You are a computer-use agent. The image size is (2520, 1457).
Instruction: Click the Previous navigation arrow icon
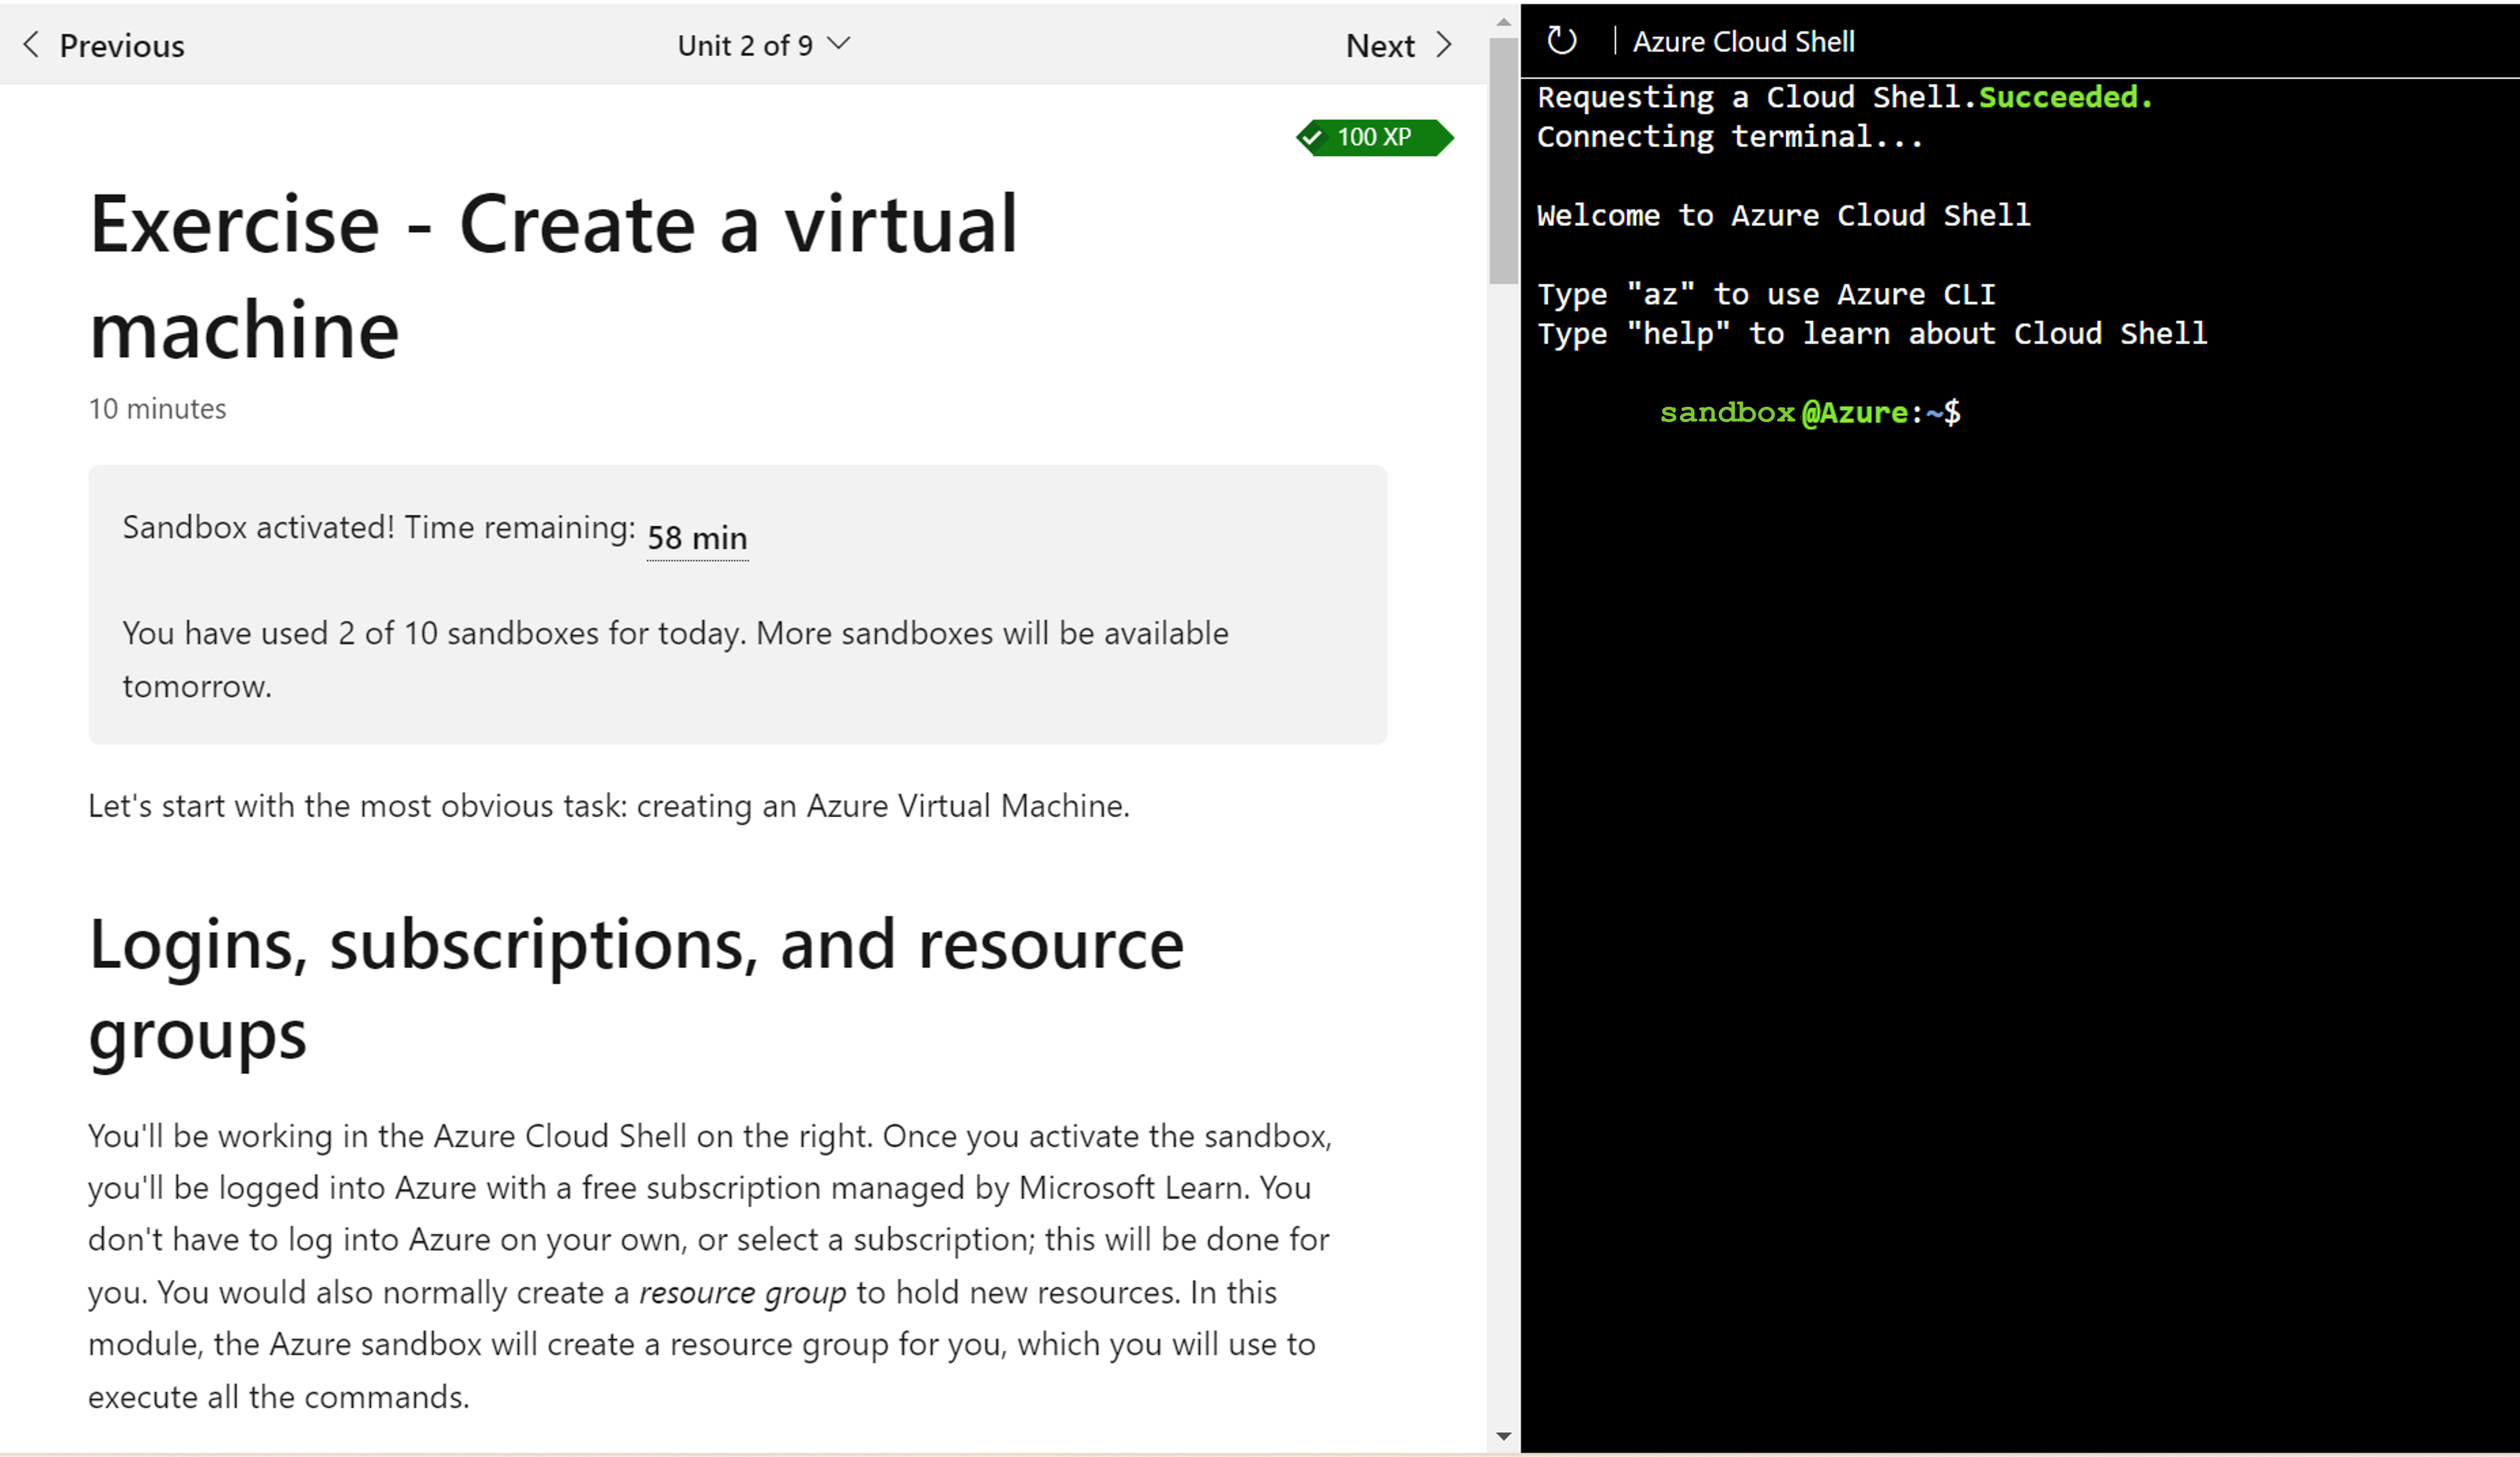[x=31, y=44]
